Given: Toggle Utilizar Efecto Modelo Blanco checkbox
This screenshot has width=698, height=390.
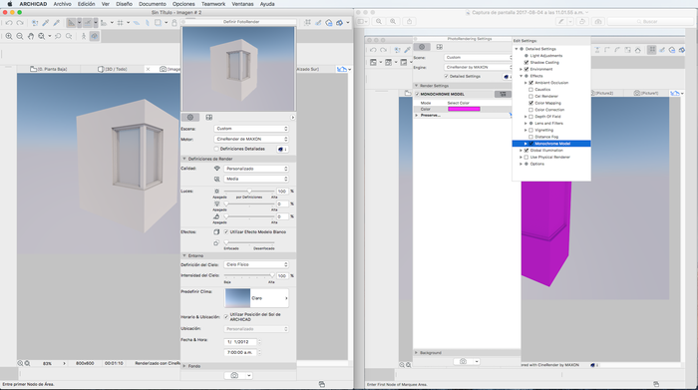Looking at the screenshot, I should click(226, 232).
